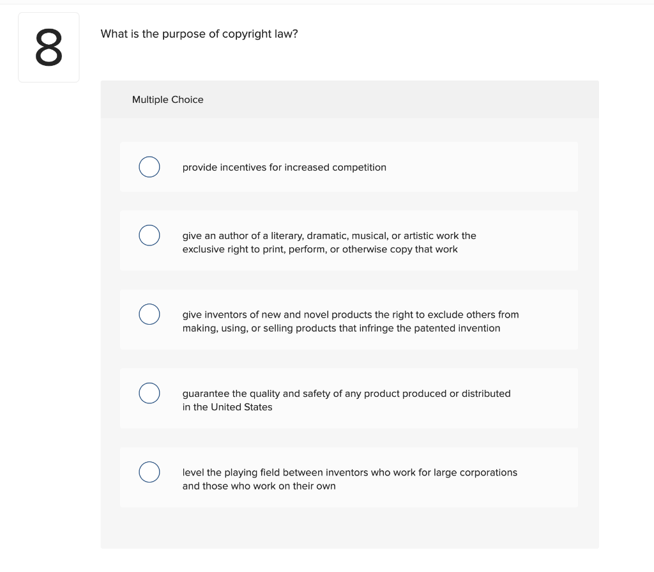This screenshot has width=654, height=572.
Task: Click the text 'and those who work on their own'
Action: point(259,486)
